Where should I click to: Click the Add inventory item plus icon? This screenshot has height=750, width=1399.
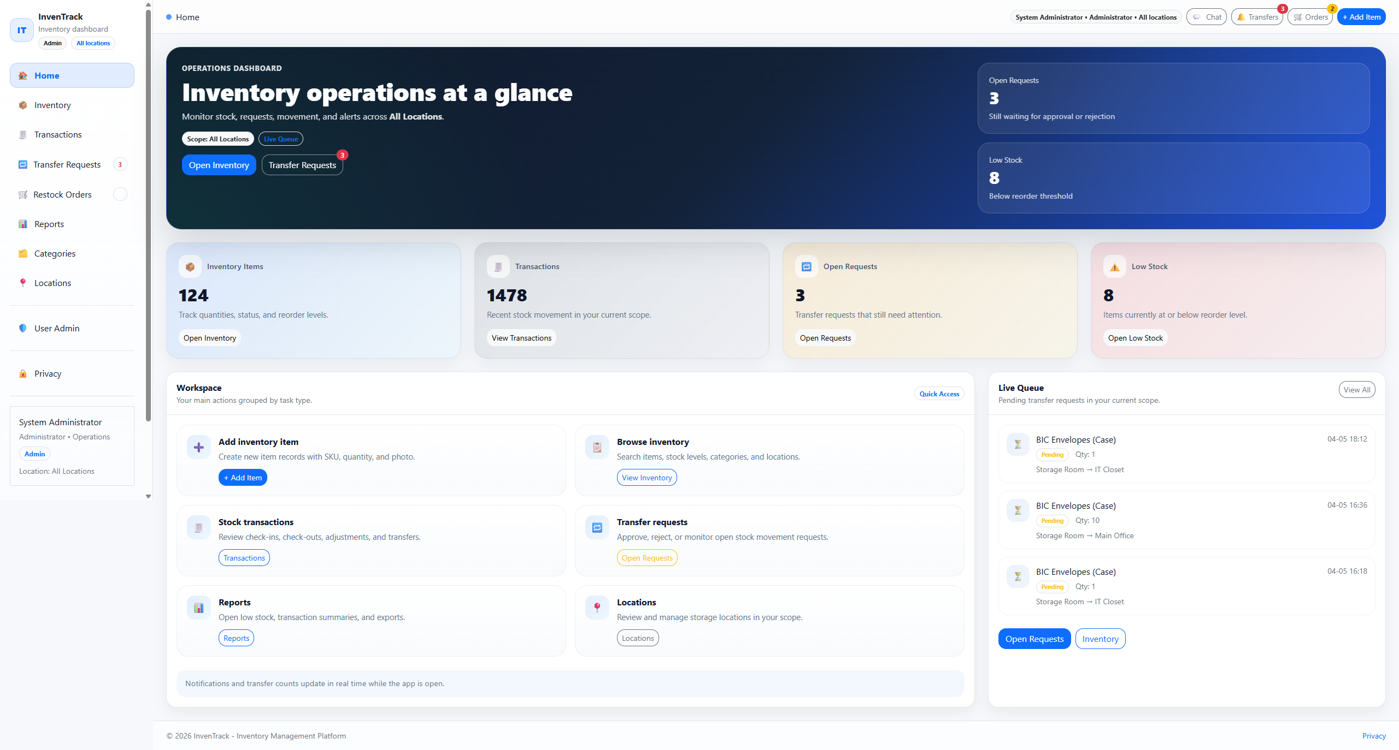[x=199, y=448]
